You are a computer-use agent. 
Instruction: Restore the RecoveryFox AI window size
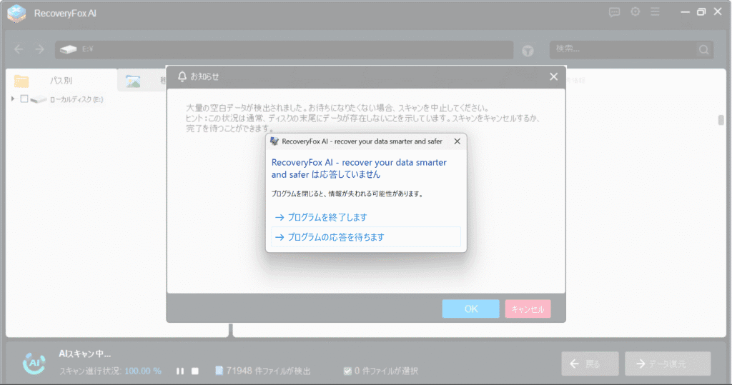(x=701, y=11)
